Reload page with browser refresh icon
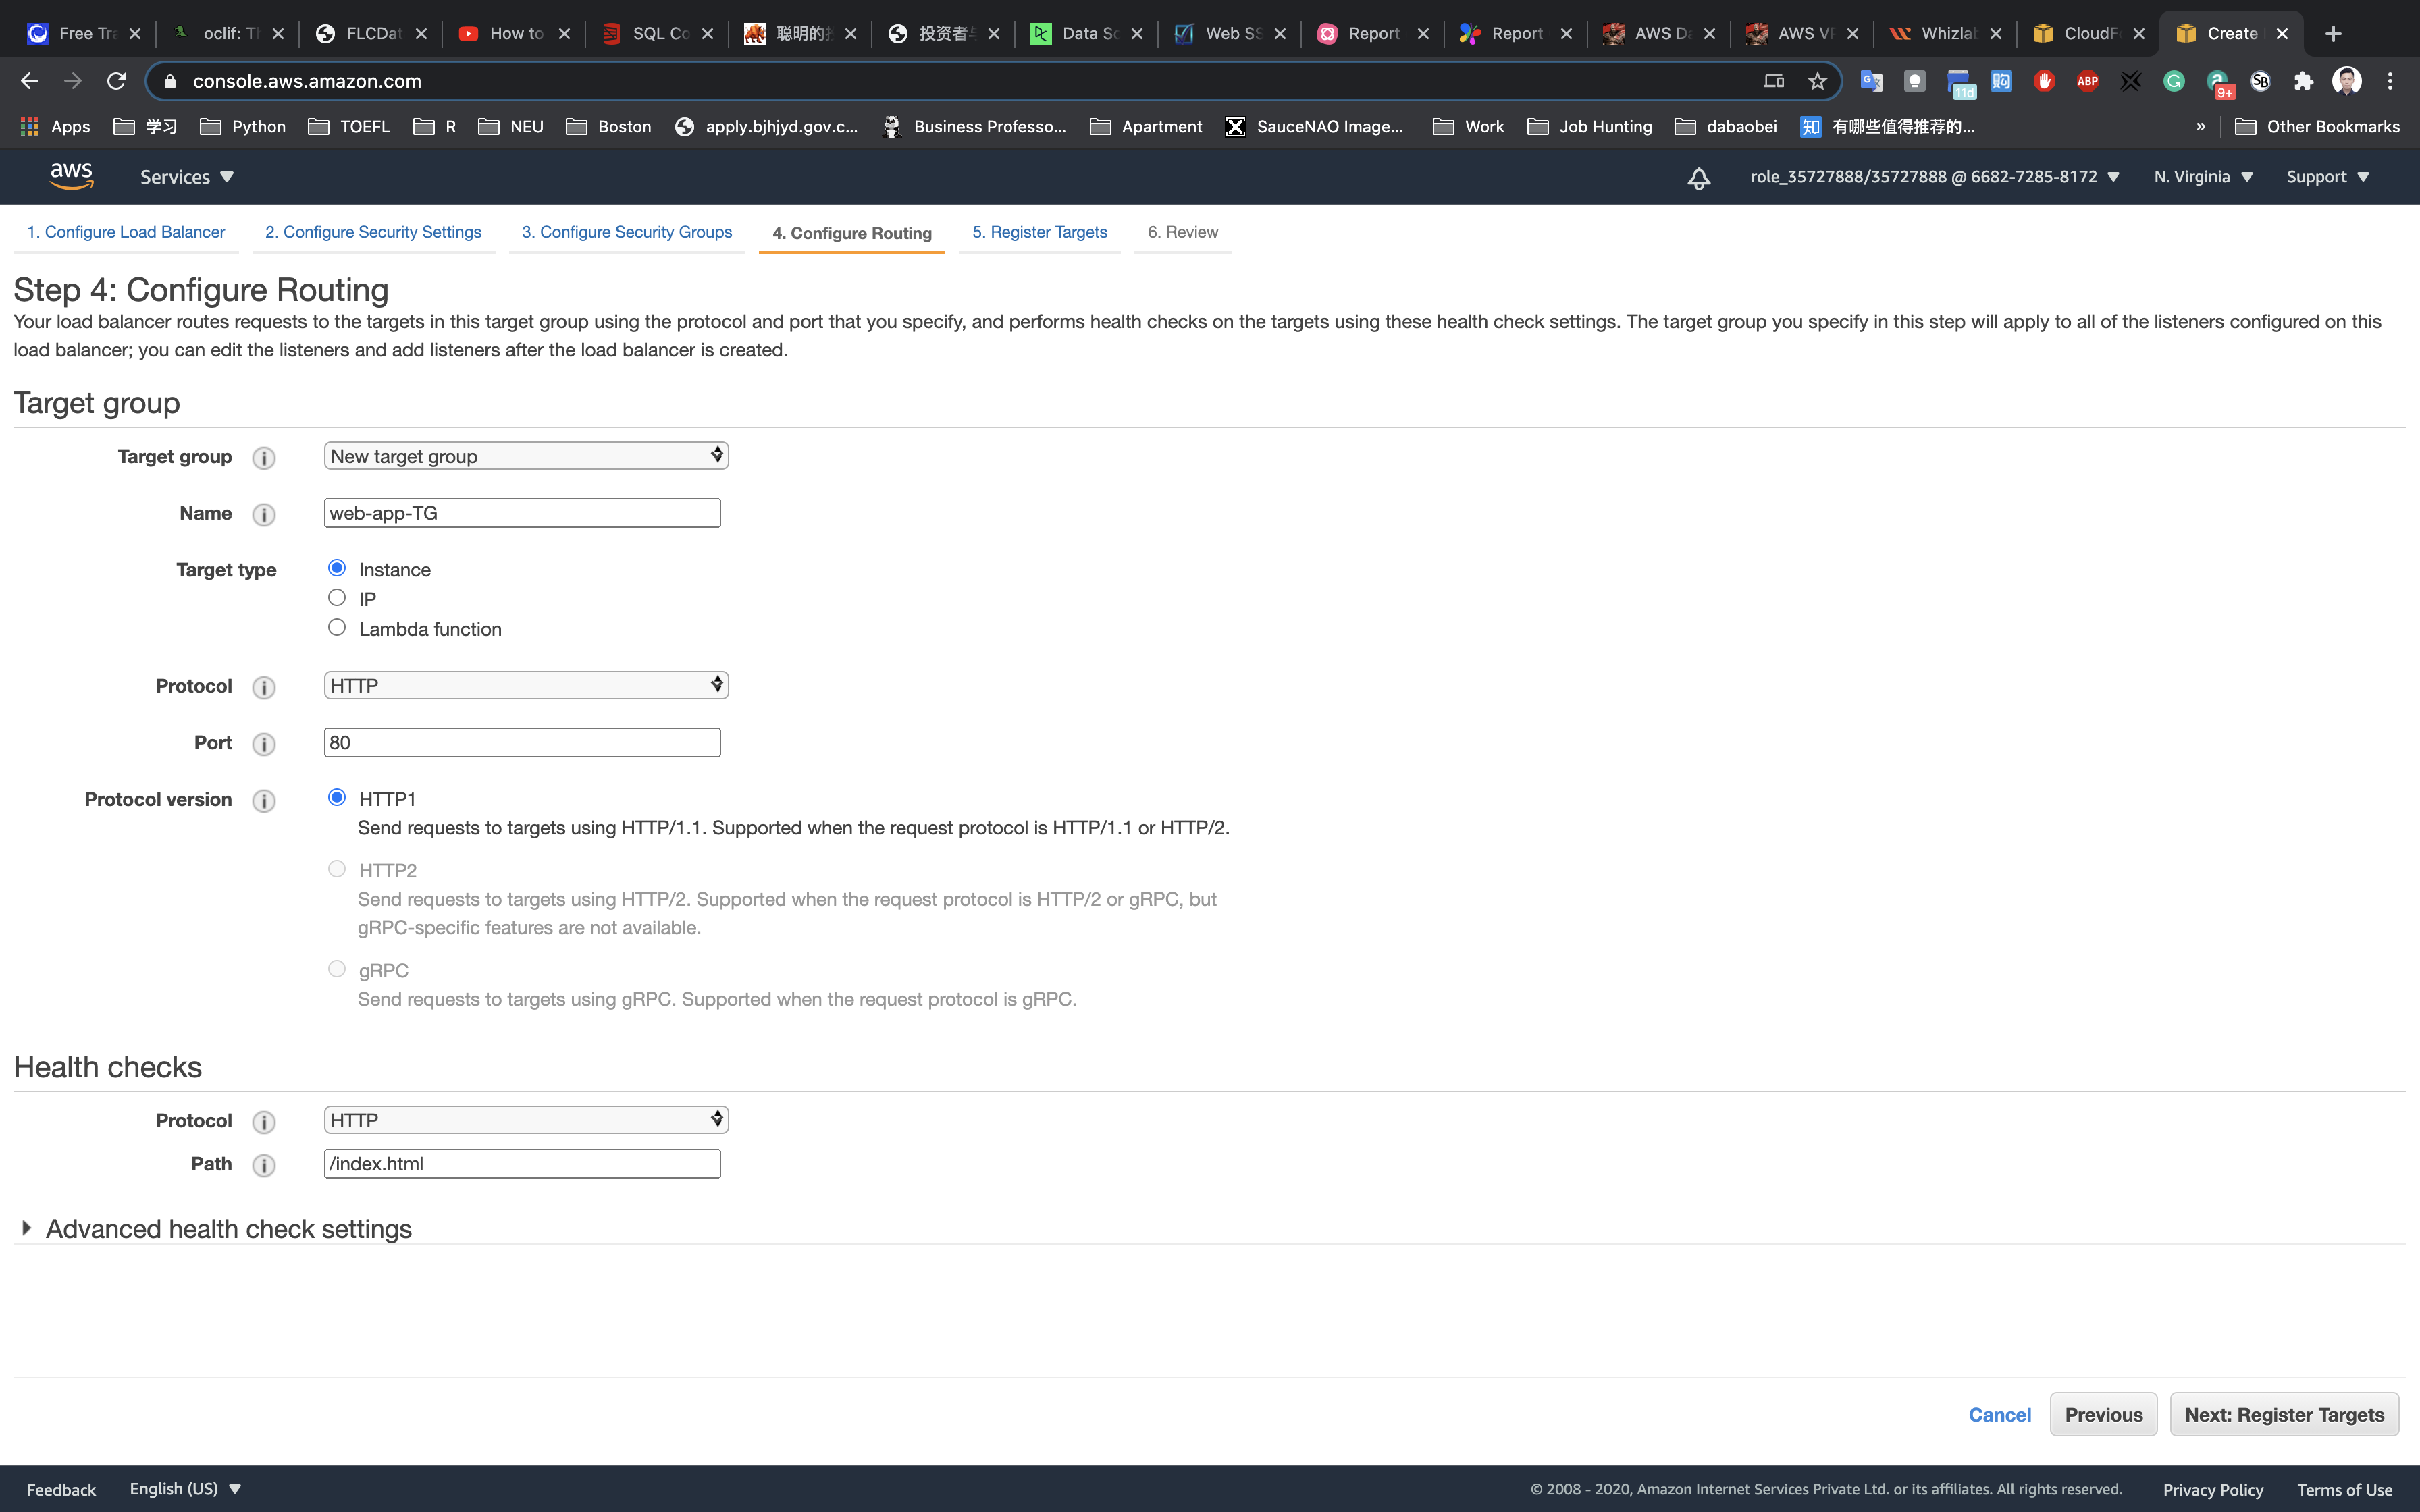Screen dimensions: 2420x1512 tap(116, 81)
